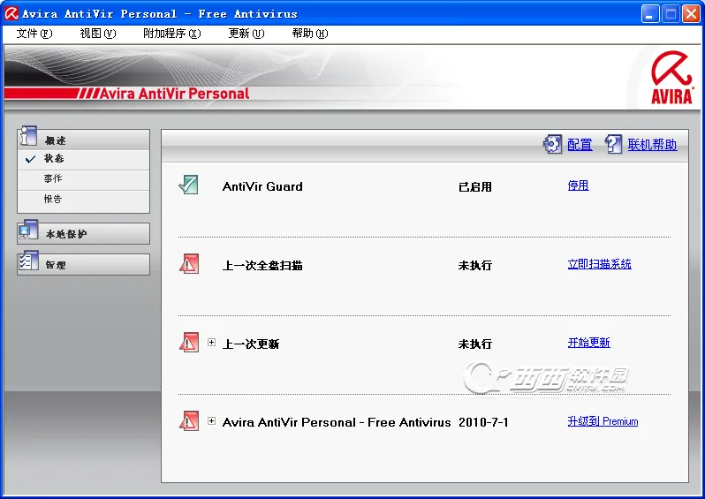Start the update via the 开始更新 link
Viewport: 705px width, 499px height.
pyautogui.click(x=588, y=343)
